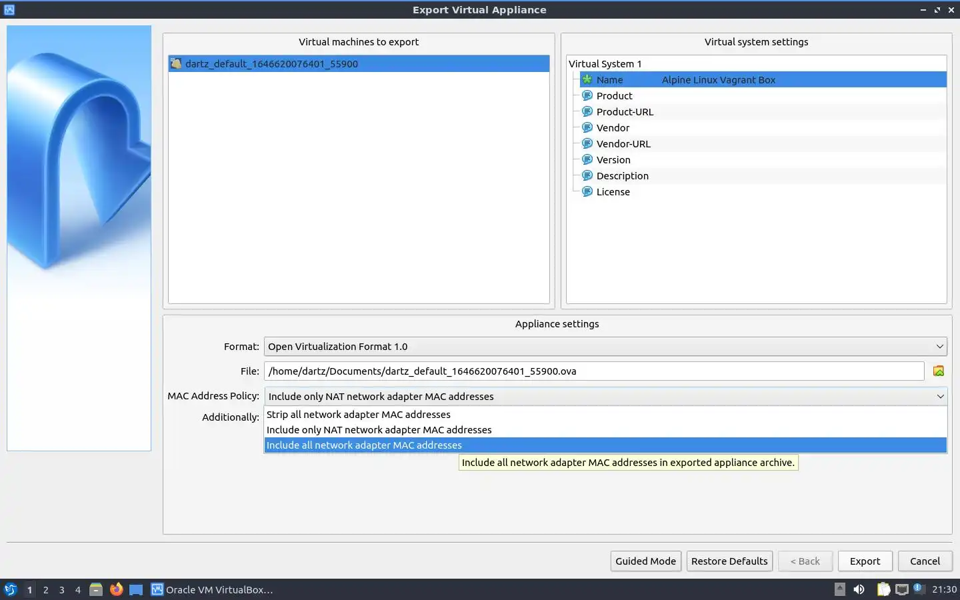Click the speech bubble icon next to Product
This screenshot has width=960, height=600.
[587, 95]
